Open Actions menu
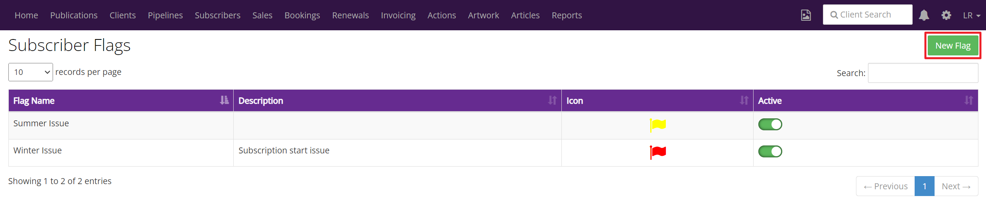The width and height of the screenshot is (986, 208). [442, 15]
